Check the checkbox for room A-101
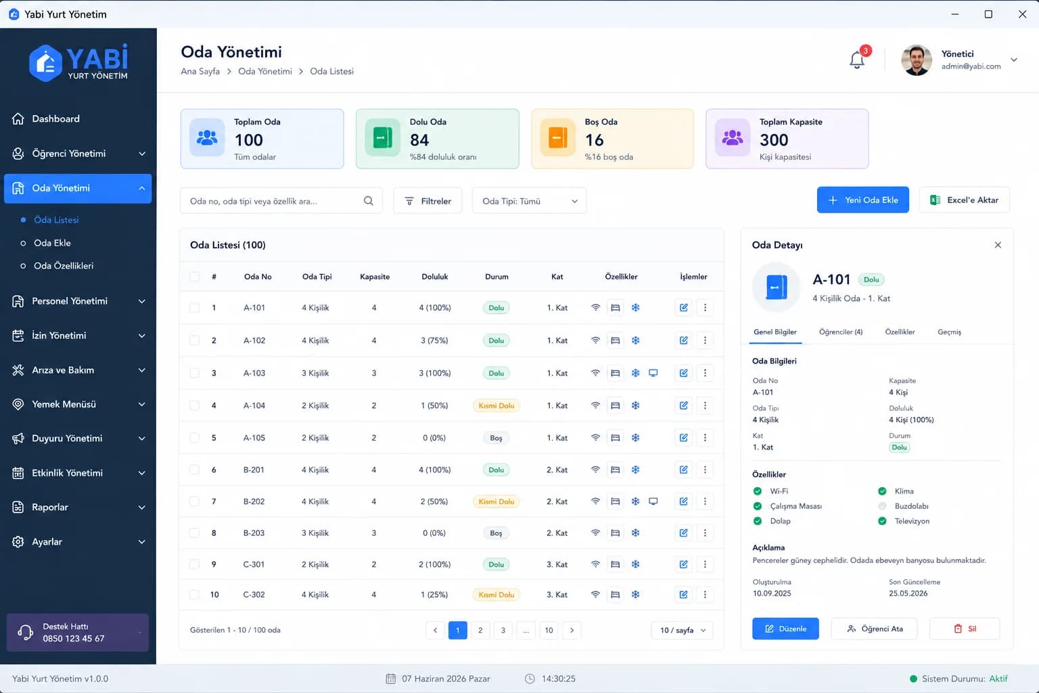This screenshot has width=1039, height=693. coord(195,308)
